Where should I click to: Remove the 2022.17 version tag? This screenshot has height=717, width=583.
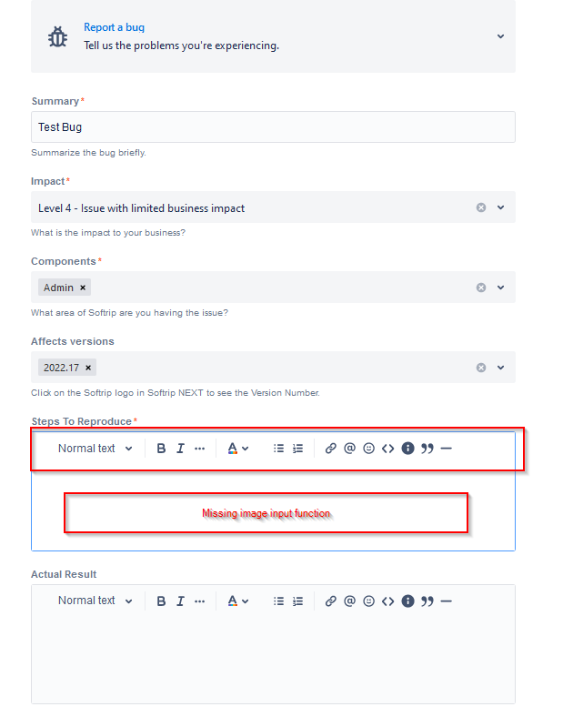tap(88, 368)
